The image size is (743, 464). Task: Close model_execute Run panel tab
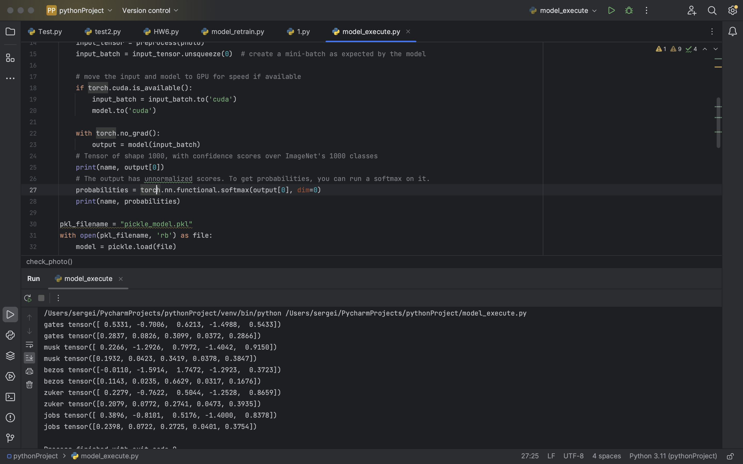coord(121,279)
